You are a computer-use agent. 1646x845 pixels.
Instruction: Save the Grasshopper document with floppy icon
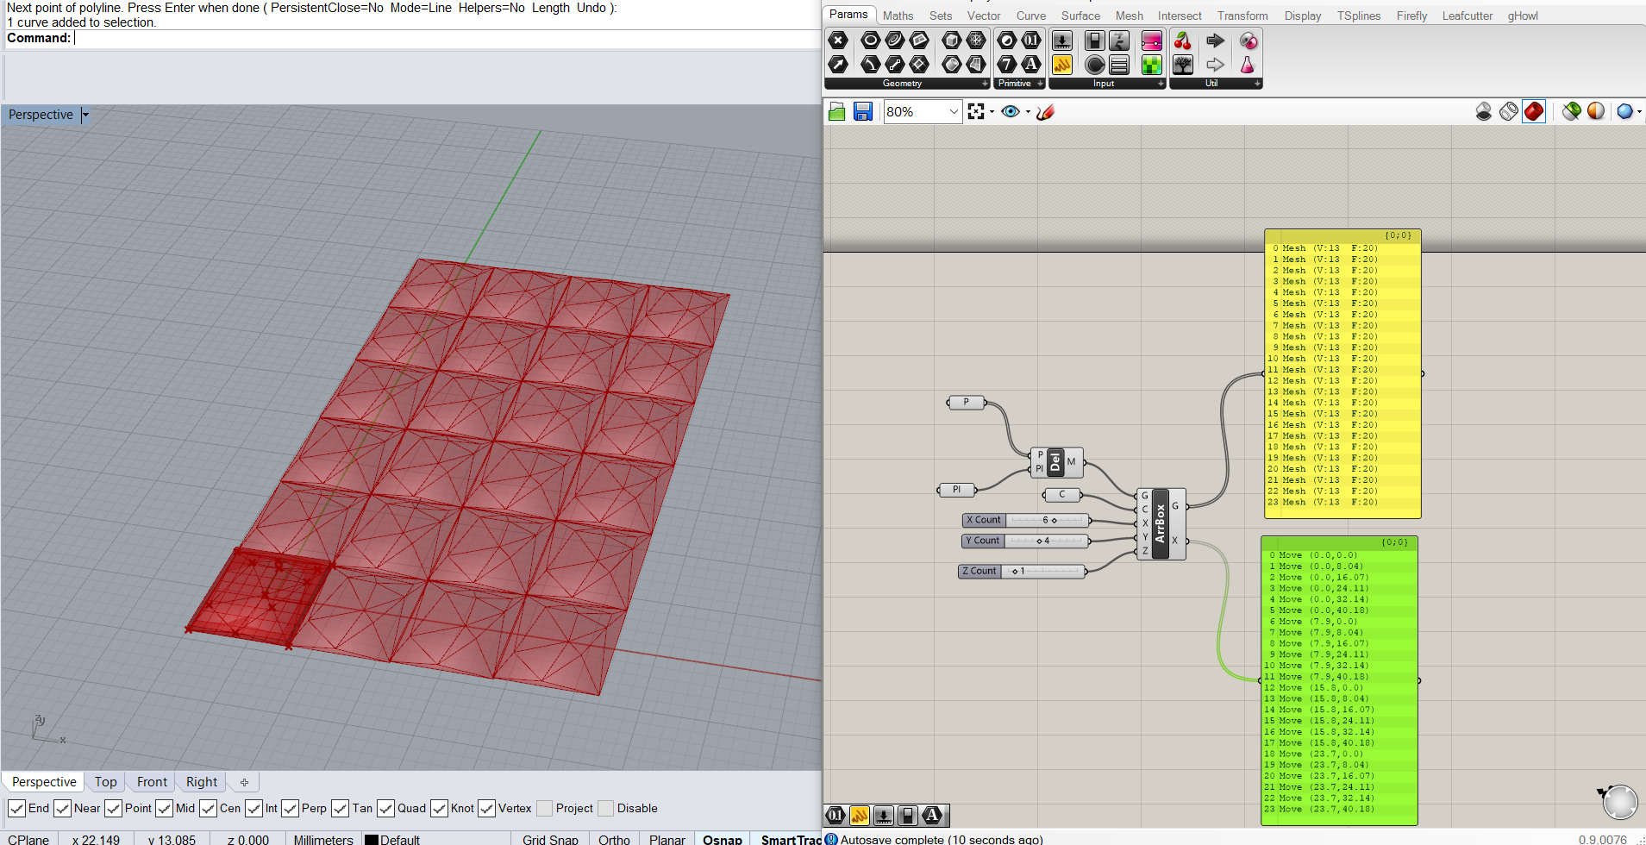tap(863, 111)
